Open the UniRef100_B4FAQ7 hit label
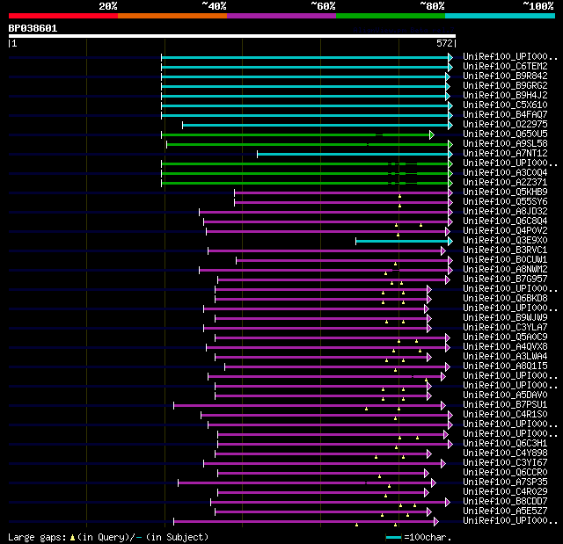563x544 pixels. click(x=505, y=115)
